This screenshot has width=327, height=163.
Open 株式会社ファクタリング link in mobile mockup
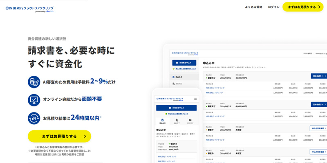(167, 156)
